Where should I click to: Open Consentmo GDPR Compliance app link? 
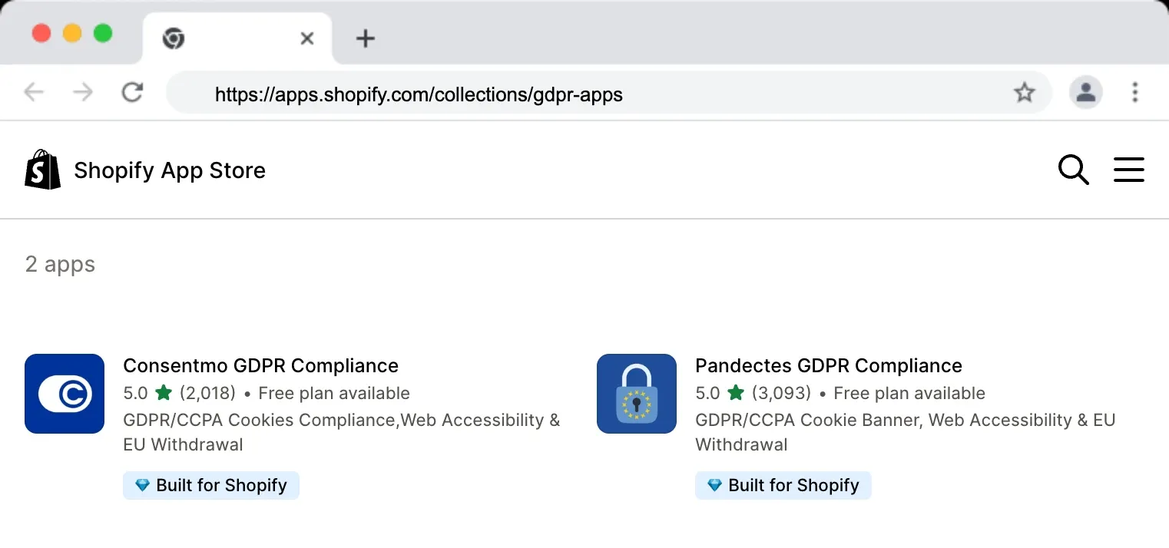pos(260,365)
